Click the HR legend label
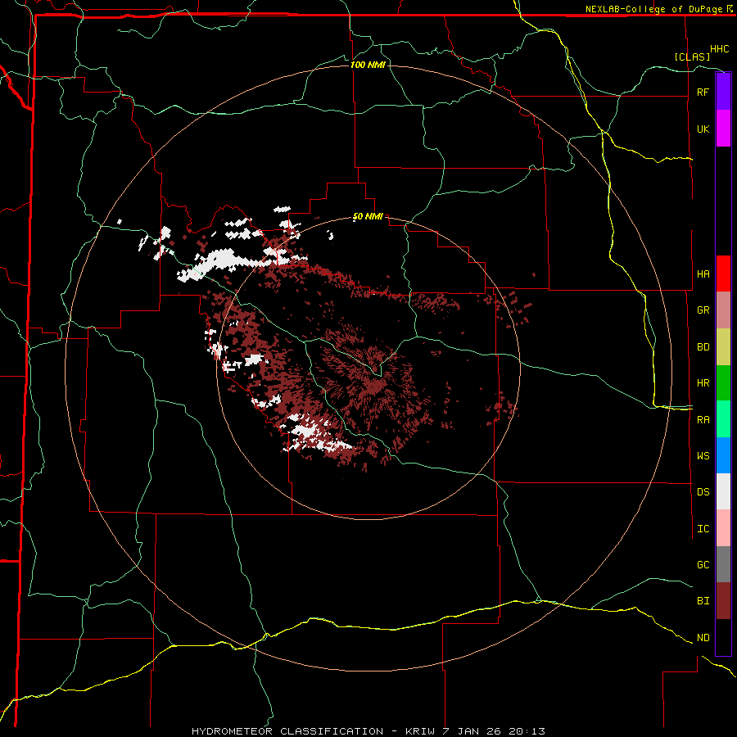 point(703,383)
